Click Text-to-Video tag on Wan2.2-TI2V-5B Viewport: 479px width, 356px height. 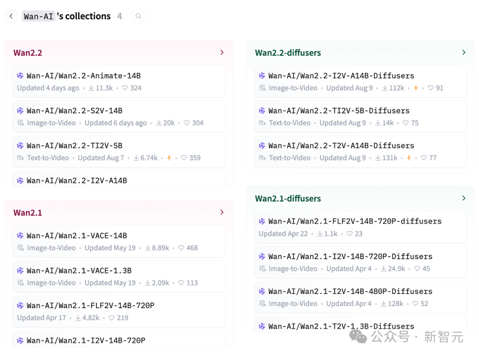coord(43,158)
